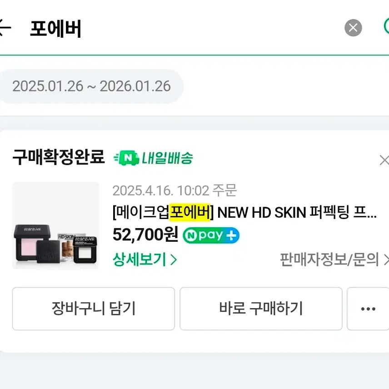Click the 내일배송 delivery badge

pyautogui.click(x=153, y=158)
